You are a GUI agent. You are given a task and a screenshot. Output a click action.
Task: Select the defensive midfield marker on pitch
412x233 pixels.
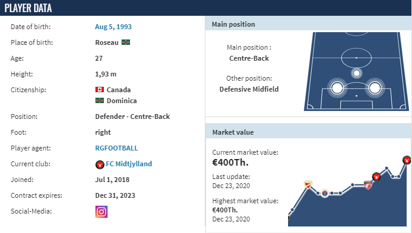tap(356, 73)
